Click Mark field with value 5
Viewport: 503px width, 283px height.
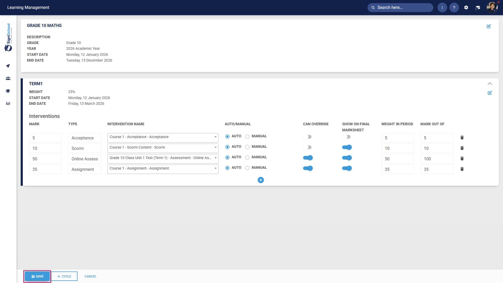45,138
